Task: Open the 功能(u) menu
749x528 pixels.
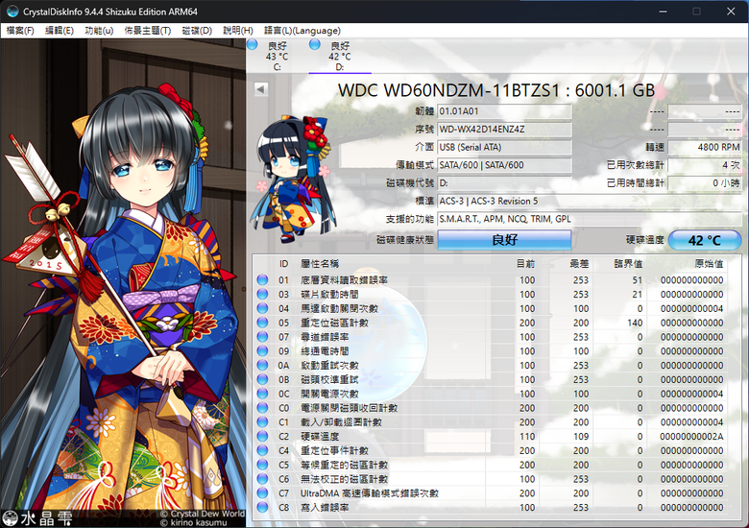Action: coord(99,31)
